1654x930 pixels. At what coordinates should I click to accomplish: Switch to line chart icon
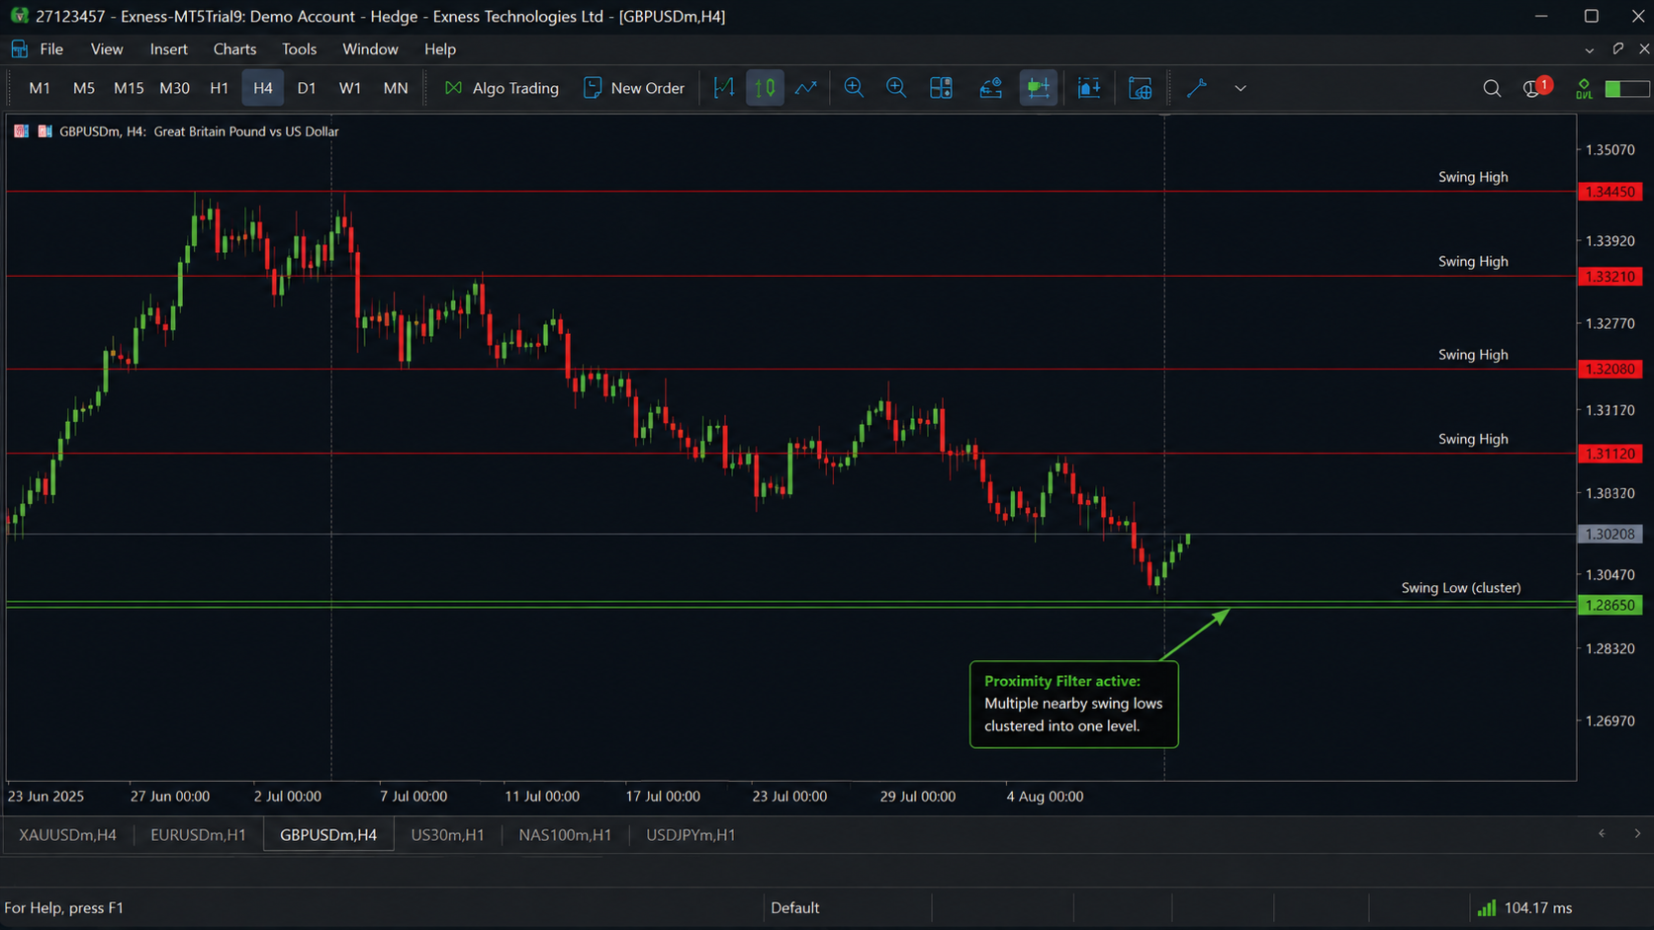click(806, 88)
